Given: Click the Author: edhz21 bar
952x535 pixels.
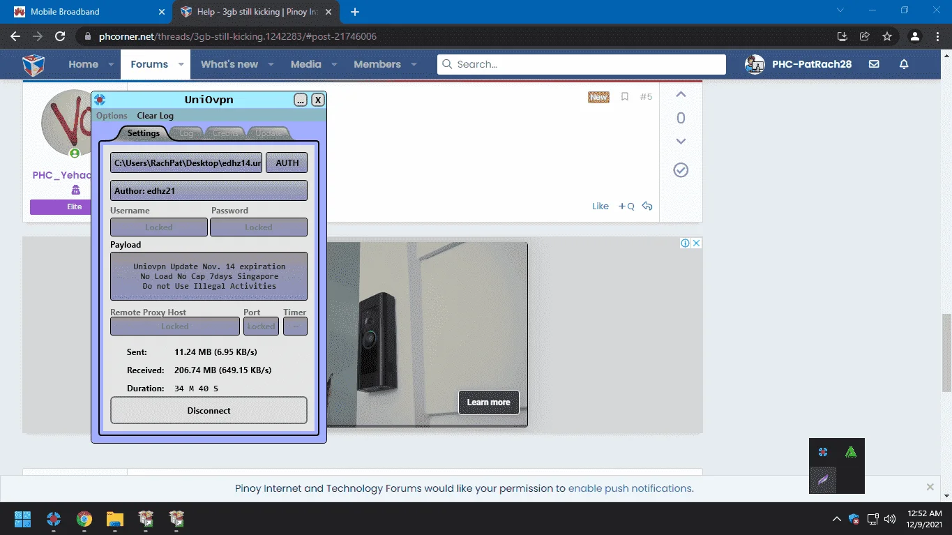Looking at the screenshot, I should tap(209, 190).
